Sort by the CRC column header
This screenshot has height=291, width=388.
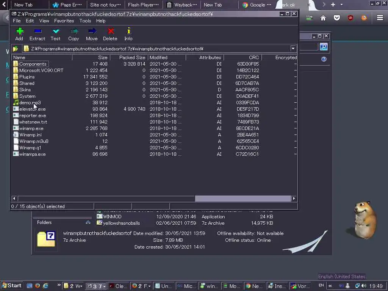coord(243,58)
